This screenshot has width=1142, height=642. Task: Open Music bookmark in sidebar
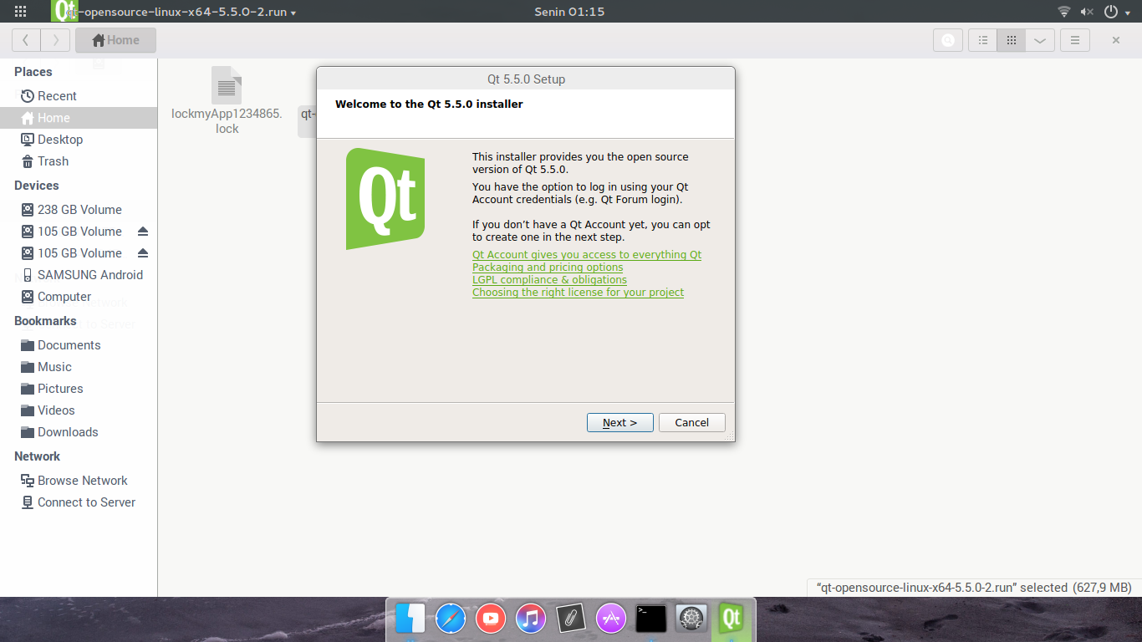(x=79, y=367)
